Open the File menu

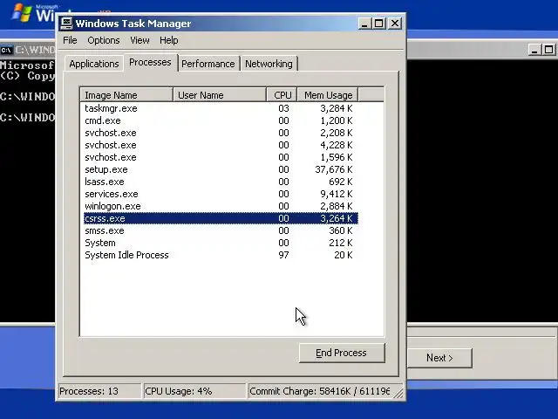click(70, 40)
